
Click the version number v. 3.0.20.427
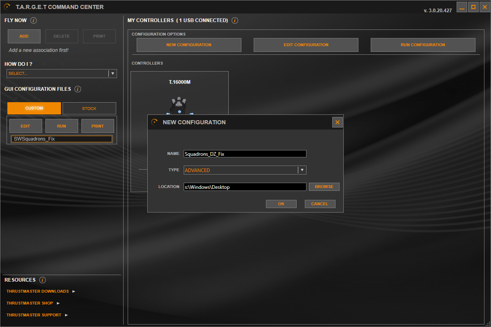(438, 11)
